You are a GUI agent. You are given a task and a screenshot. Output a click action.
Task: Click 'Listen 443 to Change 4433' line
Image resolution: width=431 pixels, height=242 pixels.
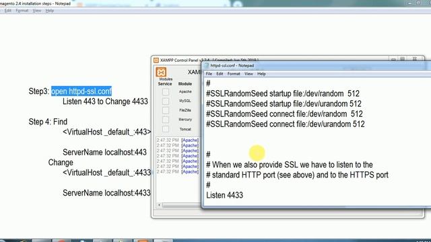(x=105, y=102)
